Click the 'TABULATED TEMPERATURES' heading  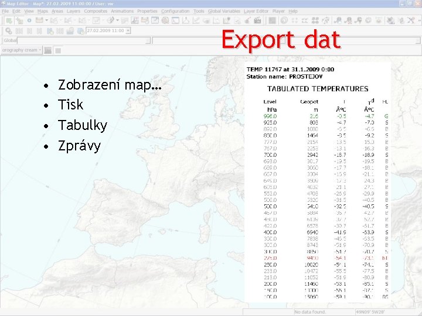point(318,89)
